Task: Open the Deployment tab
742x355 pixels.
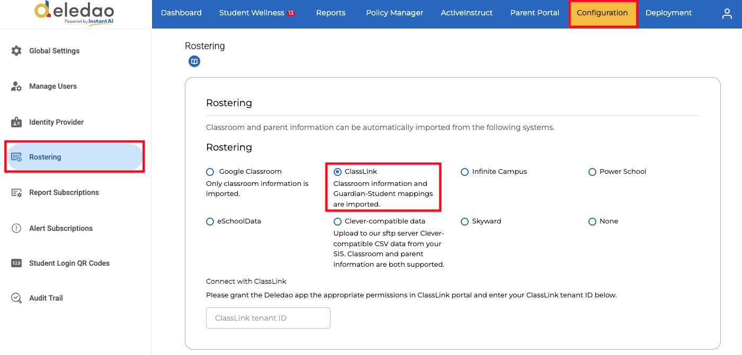Action: coord(668,13)
